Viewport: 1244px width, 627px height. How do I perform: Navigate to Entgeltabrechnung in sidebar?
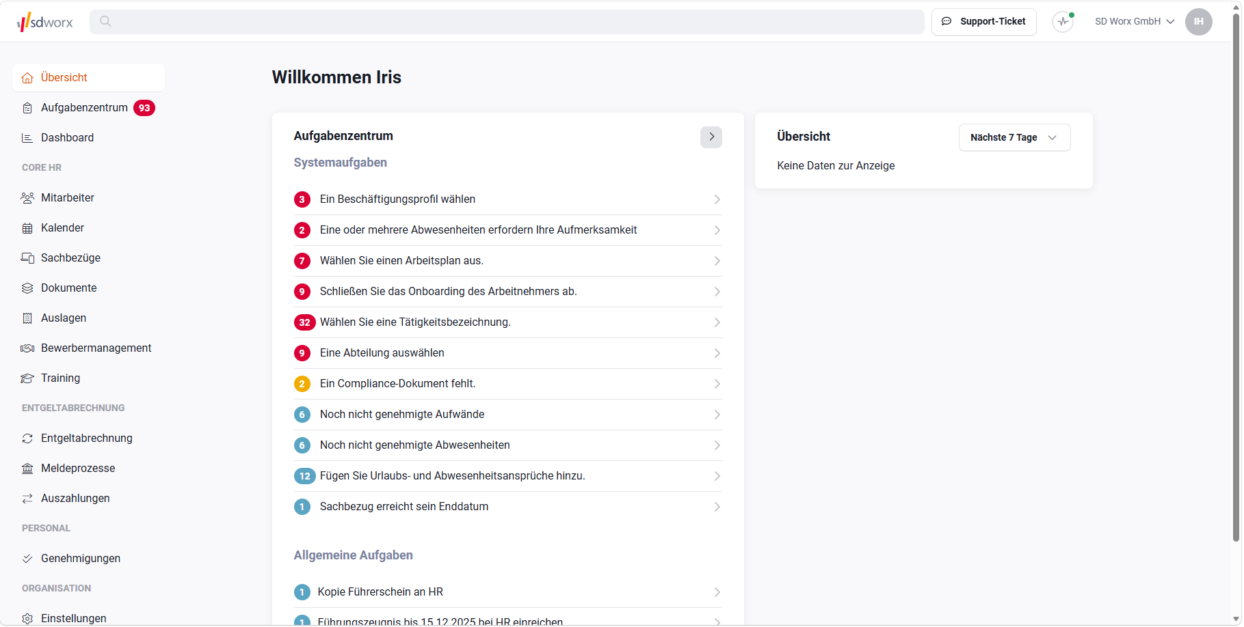(88, 438)
